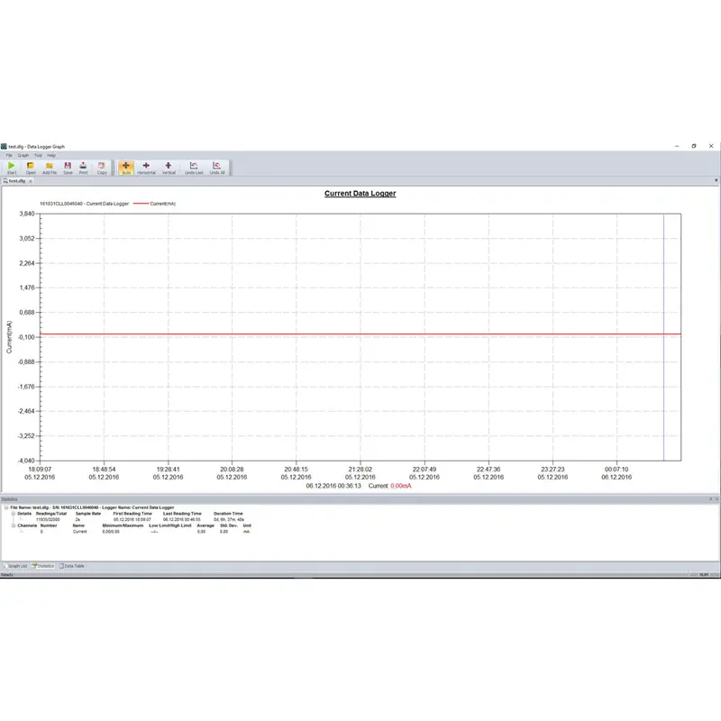Open the Help menu
Image resolution: width=721 pixels, height=721 pixels.
pyautogui.click(x=51, y=155)
